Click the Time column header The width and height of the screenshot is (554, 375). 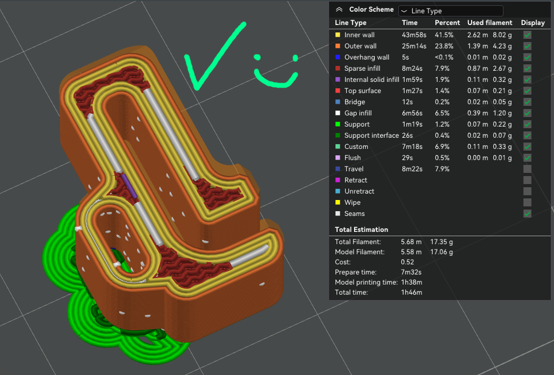pyautogui.click(x=409, y=23)
